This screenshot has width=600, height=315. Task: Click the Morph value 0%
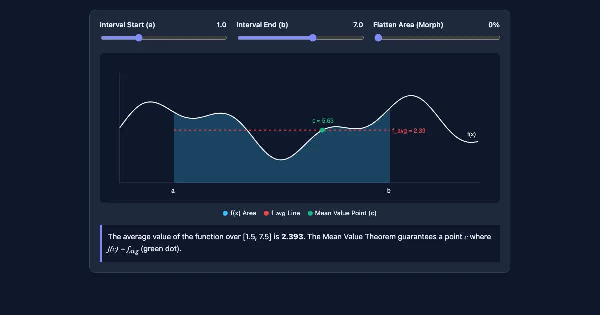pyautogui.click(x=494, y=25)
